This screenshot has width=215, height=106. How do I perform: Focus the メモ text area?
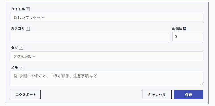pos(107,78)
